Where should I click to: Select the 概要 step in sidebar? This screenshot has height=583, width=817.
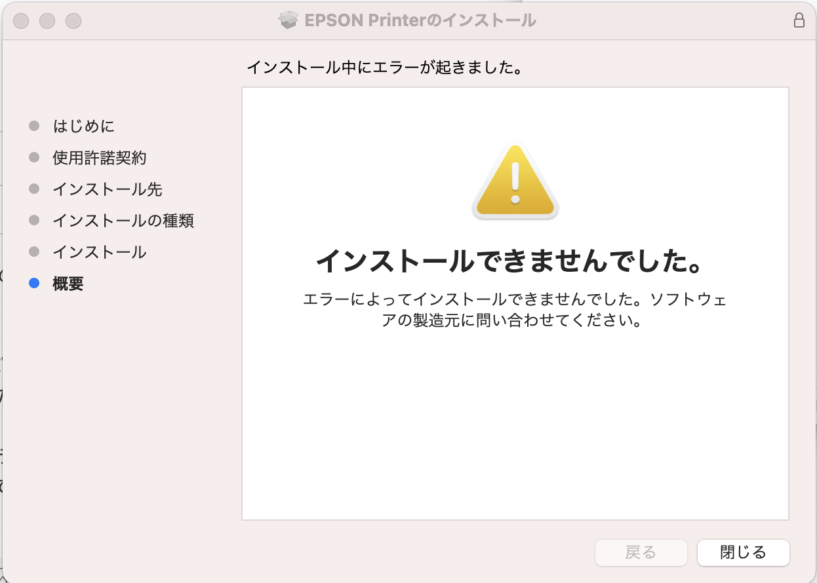click(x=68, y=284)
